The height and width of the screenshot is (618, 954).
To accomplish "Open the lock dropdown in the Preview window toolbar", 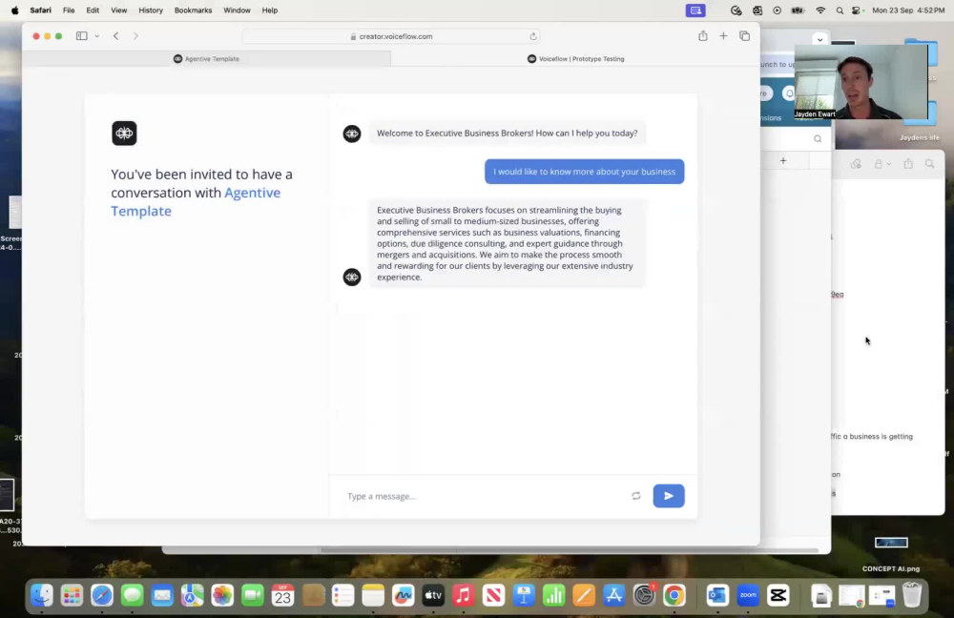I will [881, 164].
